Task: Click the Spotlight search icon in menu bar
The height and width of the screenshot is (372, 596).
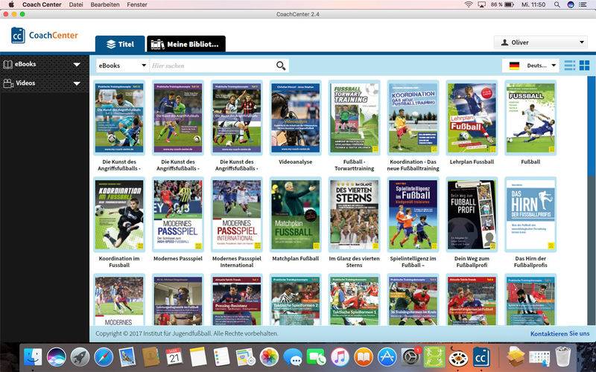Action: [557, 4]
